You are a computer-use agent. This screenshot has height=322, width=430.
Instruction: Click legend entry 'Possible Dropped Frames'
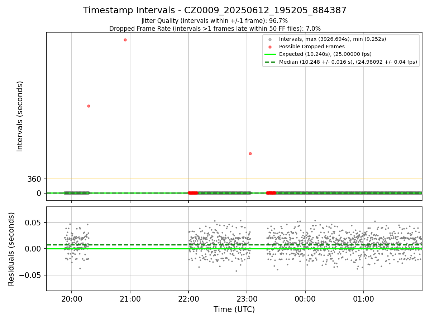(312, 47)
